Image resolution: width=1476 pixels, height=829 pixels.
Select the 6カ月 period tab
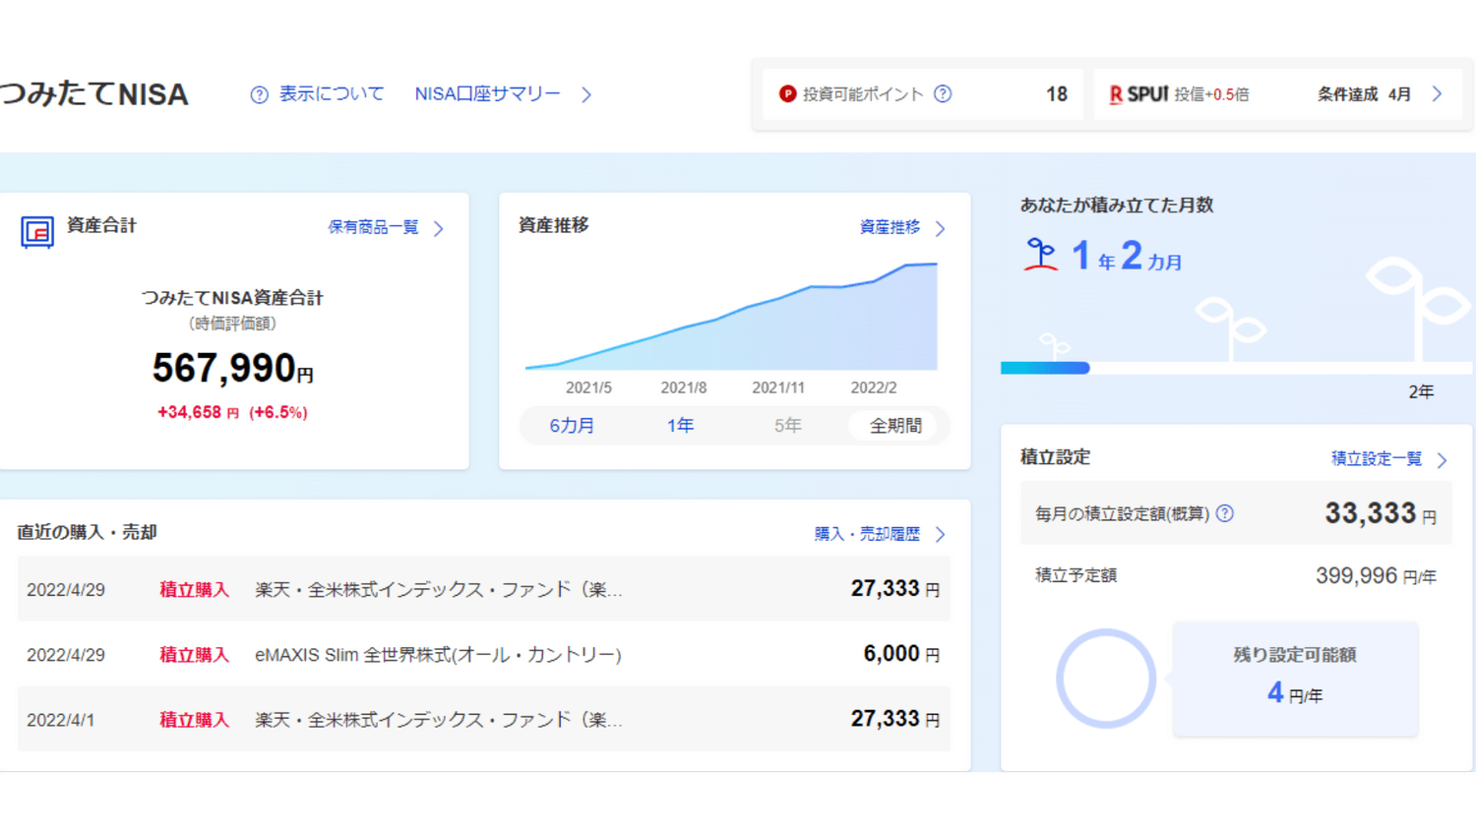click(572, 426)
